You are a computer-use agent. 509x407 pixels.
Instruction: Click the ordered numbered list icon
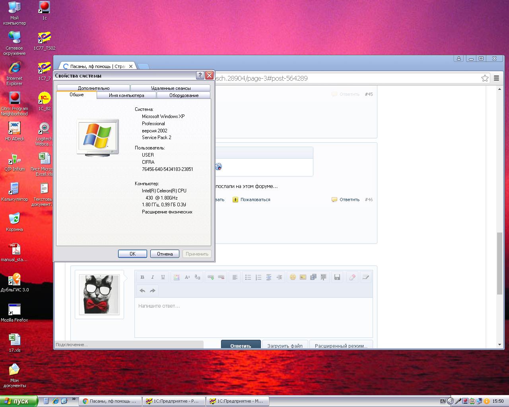pos(258,277)
